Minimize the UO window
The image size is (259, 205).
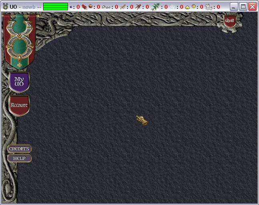[233, 7]
